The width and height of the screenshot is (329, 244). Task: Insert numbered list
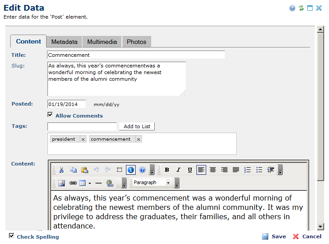click(x=247, y=170)
